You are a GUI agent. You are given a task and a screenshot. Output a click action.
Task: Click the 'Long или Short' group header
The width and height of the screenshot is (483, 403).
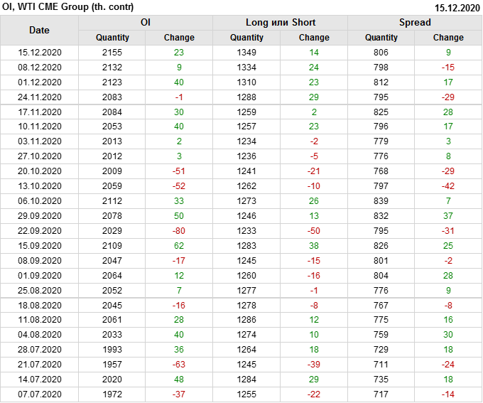280,22
